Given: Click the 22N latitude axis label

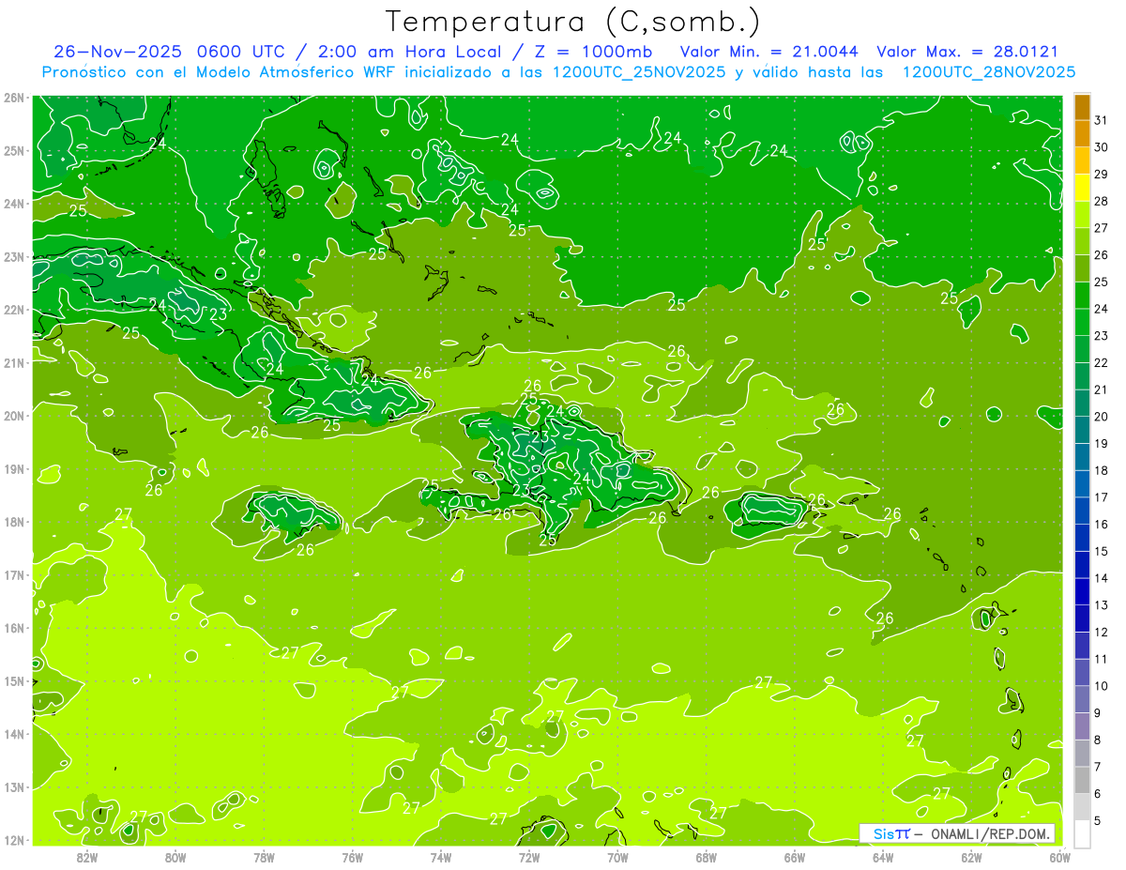Looking at the screenshot, I should [x=15, y=310].
